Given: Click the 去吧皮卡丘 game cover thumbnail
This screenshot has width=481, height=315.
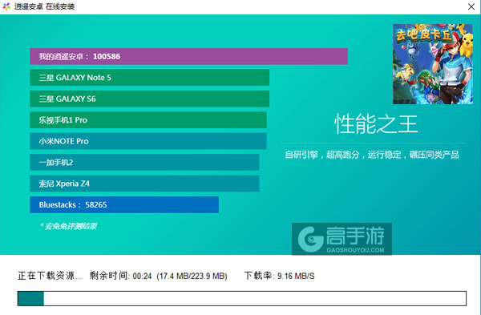Looking at the screenshot, I should (x=433, y=64).
